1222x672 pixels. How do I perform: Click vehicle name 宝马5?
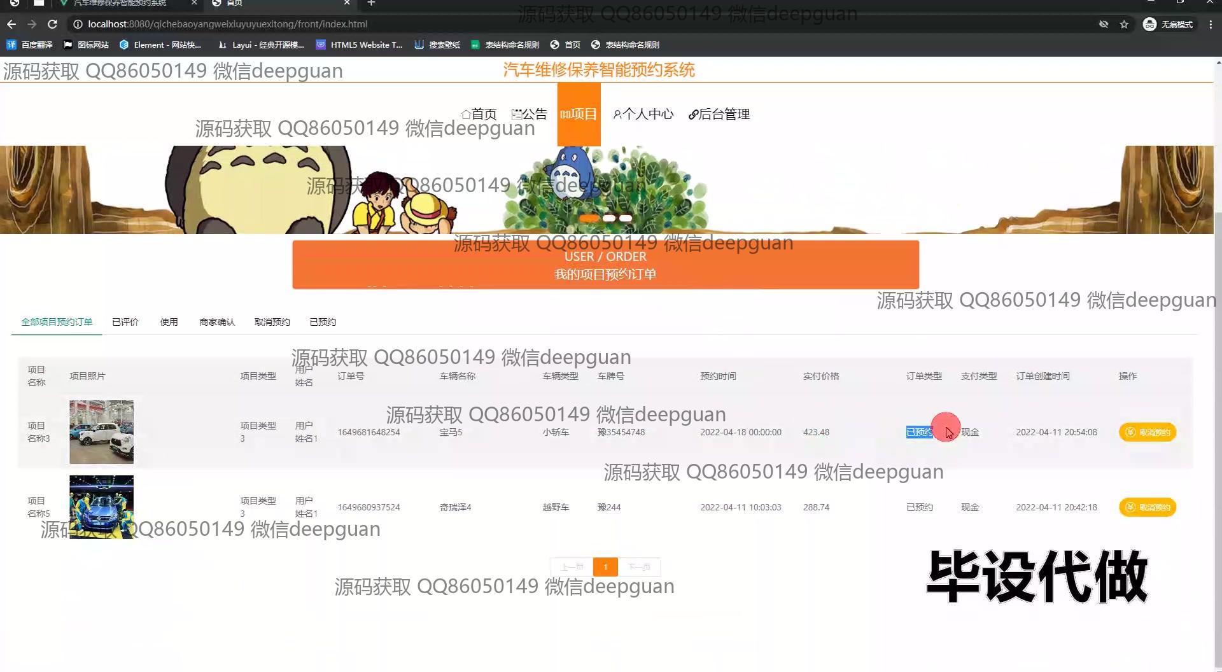coord(451,432)
